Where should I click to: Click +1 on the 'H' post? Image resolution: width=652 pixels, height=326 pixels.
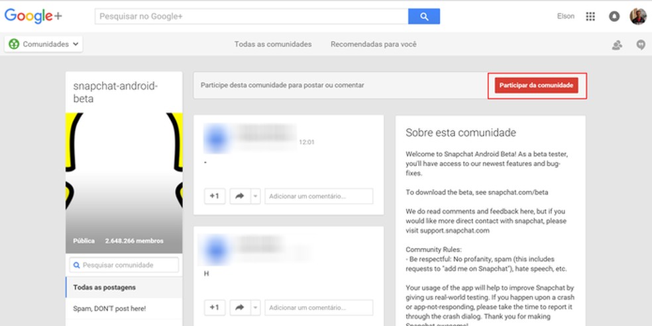[x=215, y=307]
